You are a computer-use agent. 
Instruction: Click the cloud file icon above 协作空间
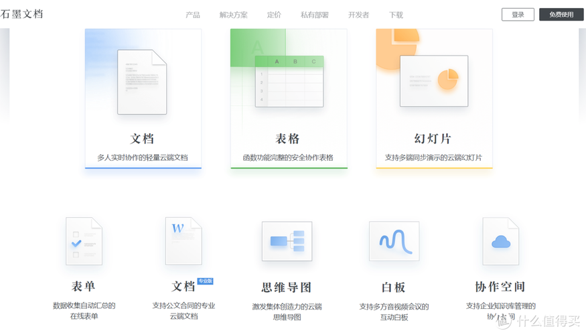coord(501,241)
